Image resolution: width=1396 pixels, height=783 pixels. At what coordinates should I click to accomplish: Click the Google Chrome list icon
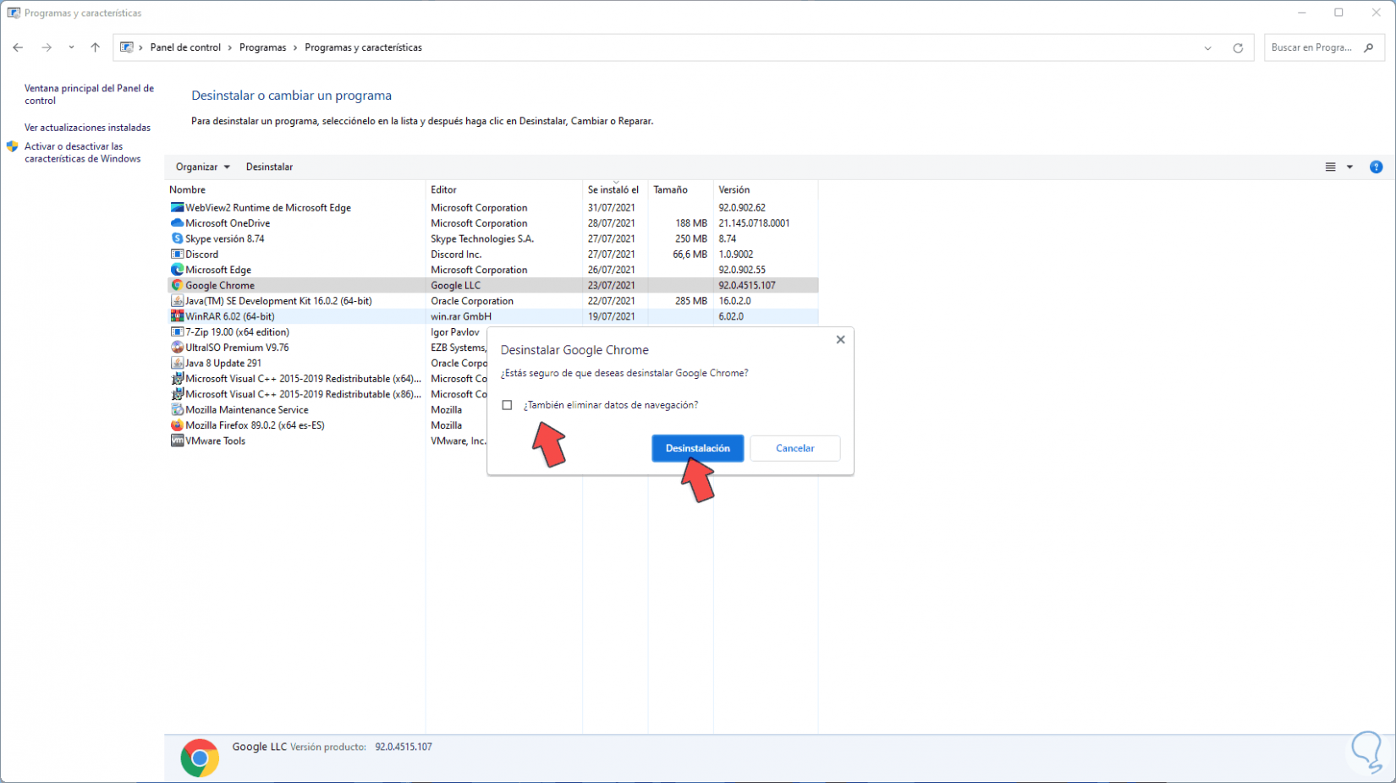coord(177,285)
